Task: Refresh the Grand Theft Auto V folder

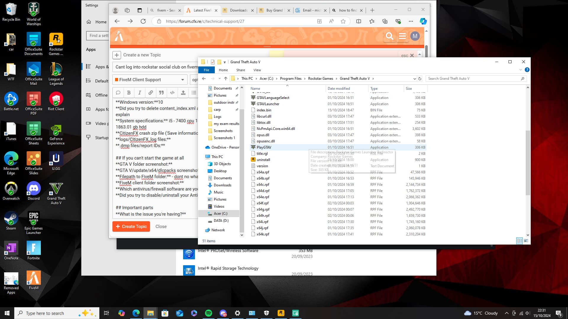Action: point(419,79)
